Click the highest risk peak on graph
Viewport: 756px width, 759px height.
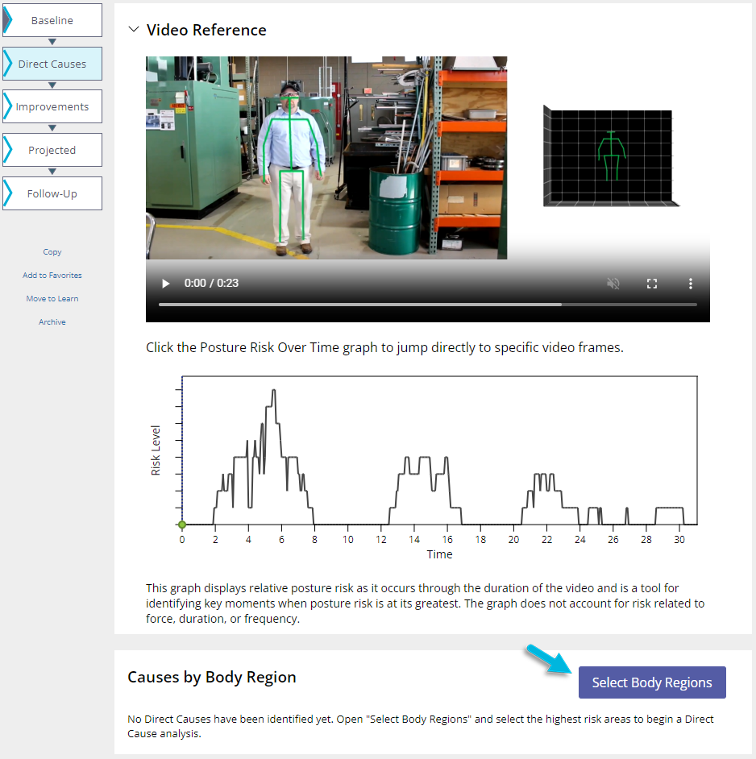[274, 391]
